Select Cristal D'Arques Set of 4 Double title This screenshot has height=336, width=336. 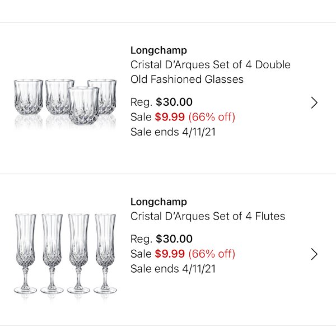(x=210, y=65)
